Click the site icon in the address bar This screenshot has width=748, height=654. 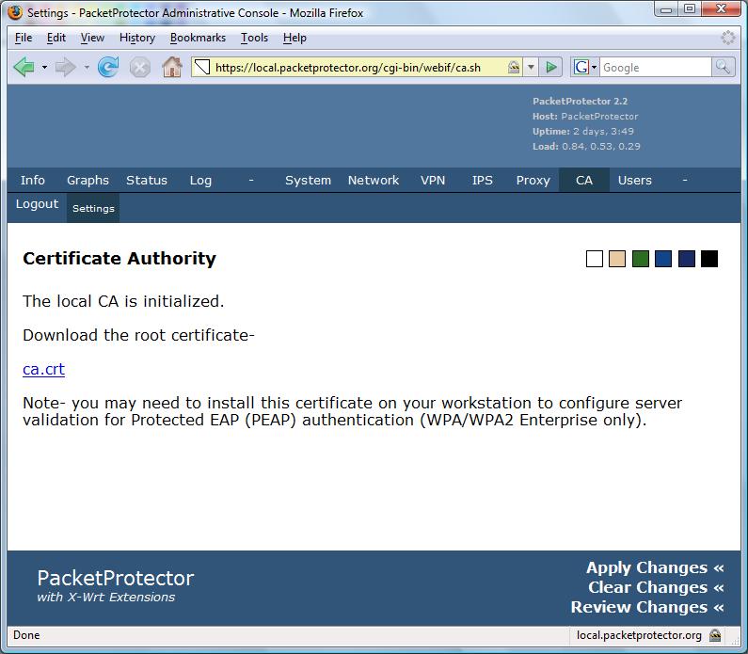pyautogui.click(x=202, y=67)
